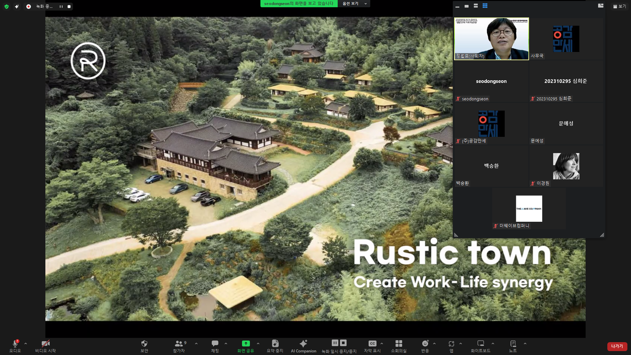
Task: Pause recording in top-left recording indicator
Action: coord(61,7)
